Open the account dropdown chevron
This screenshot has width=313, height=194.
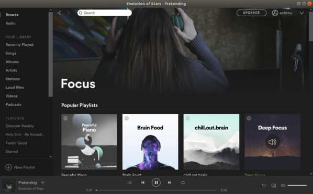[x=301, y=13]
